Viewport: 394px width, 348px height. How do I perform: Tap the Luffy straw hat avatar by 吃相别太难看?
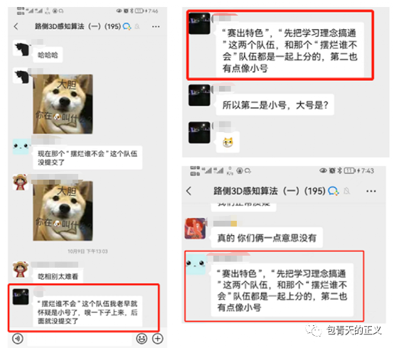point(21,270)
